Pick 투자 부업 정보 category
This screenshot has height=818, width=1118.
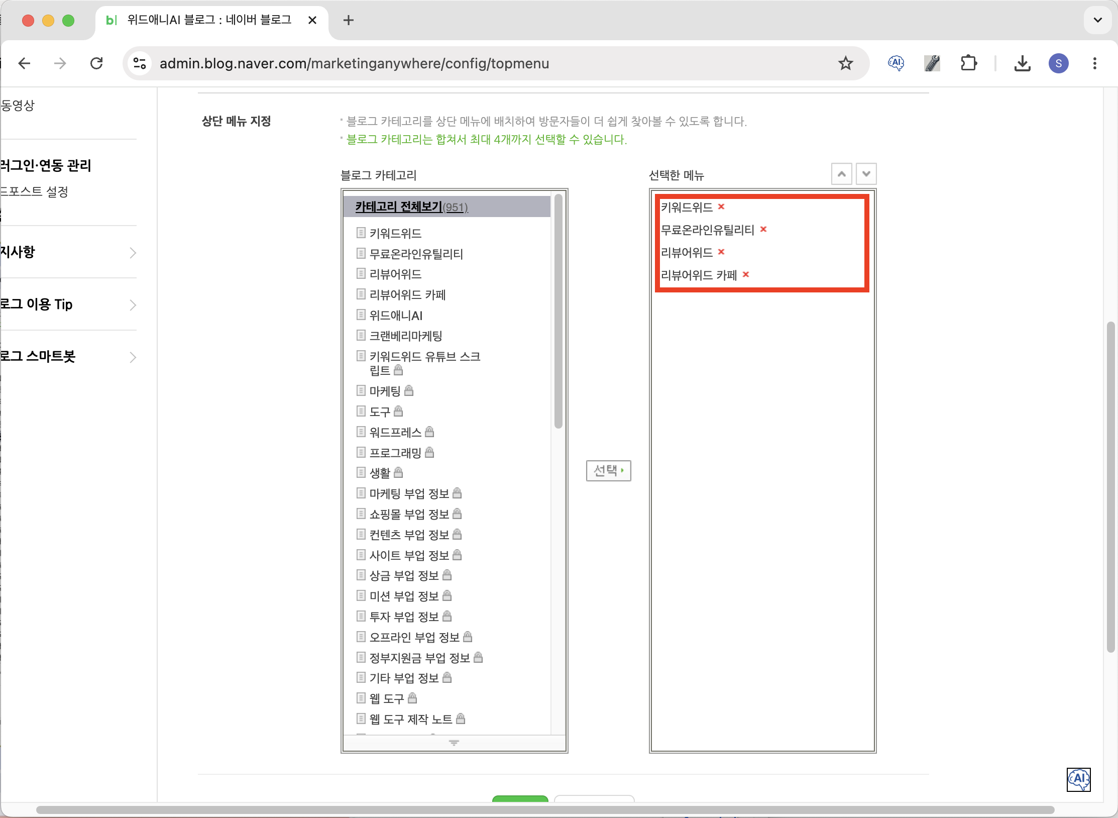point(404,617)
